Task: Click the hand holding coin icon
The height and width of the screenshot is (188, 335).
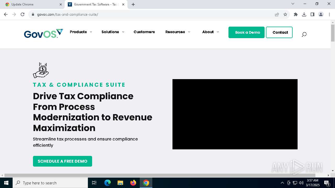Action: [x=41, y=70]
